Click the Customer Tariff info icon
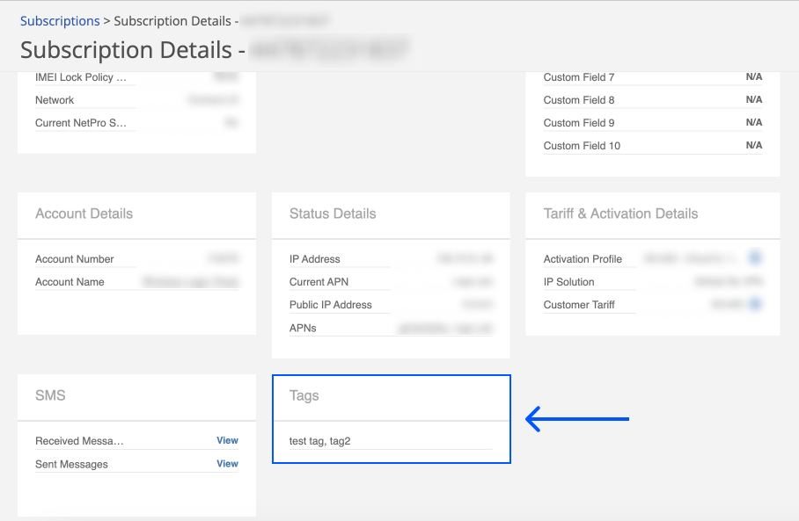The image size is (799, 521). (755, 304)
